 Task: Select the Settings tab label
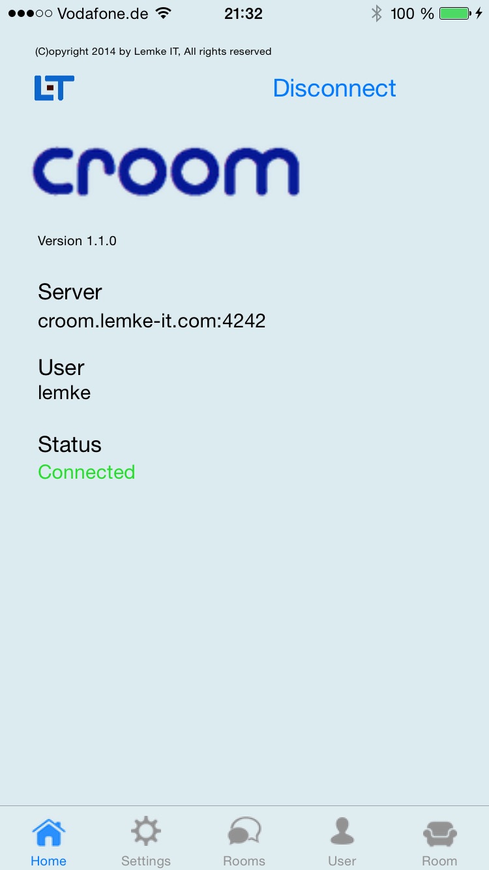pyautogui.click(x=146, y=861)
